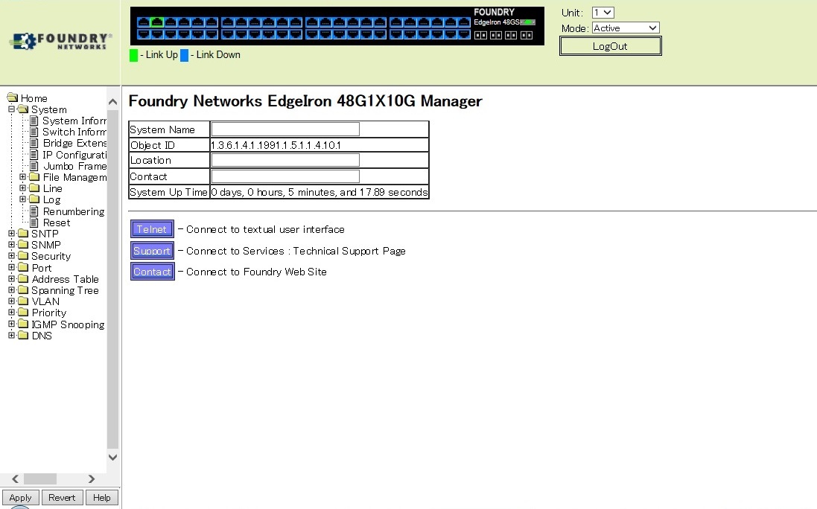The image size is (817, 509).
Task: Click the VLAN folder icon
Action: coord(23,301)
